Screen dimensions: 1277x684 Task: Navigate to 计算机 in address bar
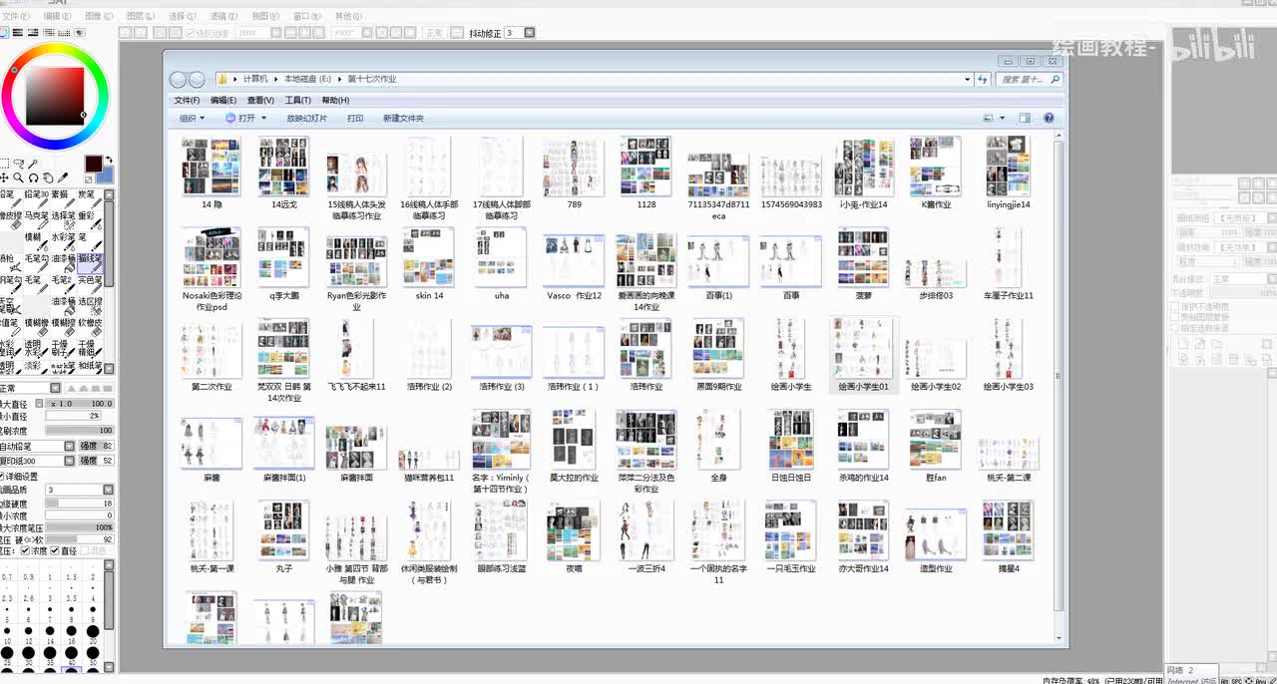[x=255, y=79]
